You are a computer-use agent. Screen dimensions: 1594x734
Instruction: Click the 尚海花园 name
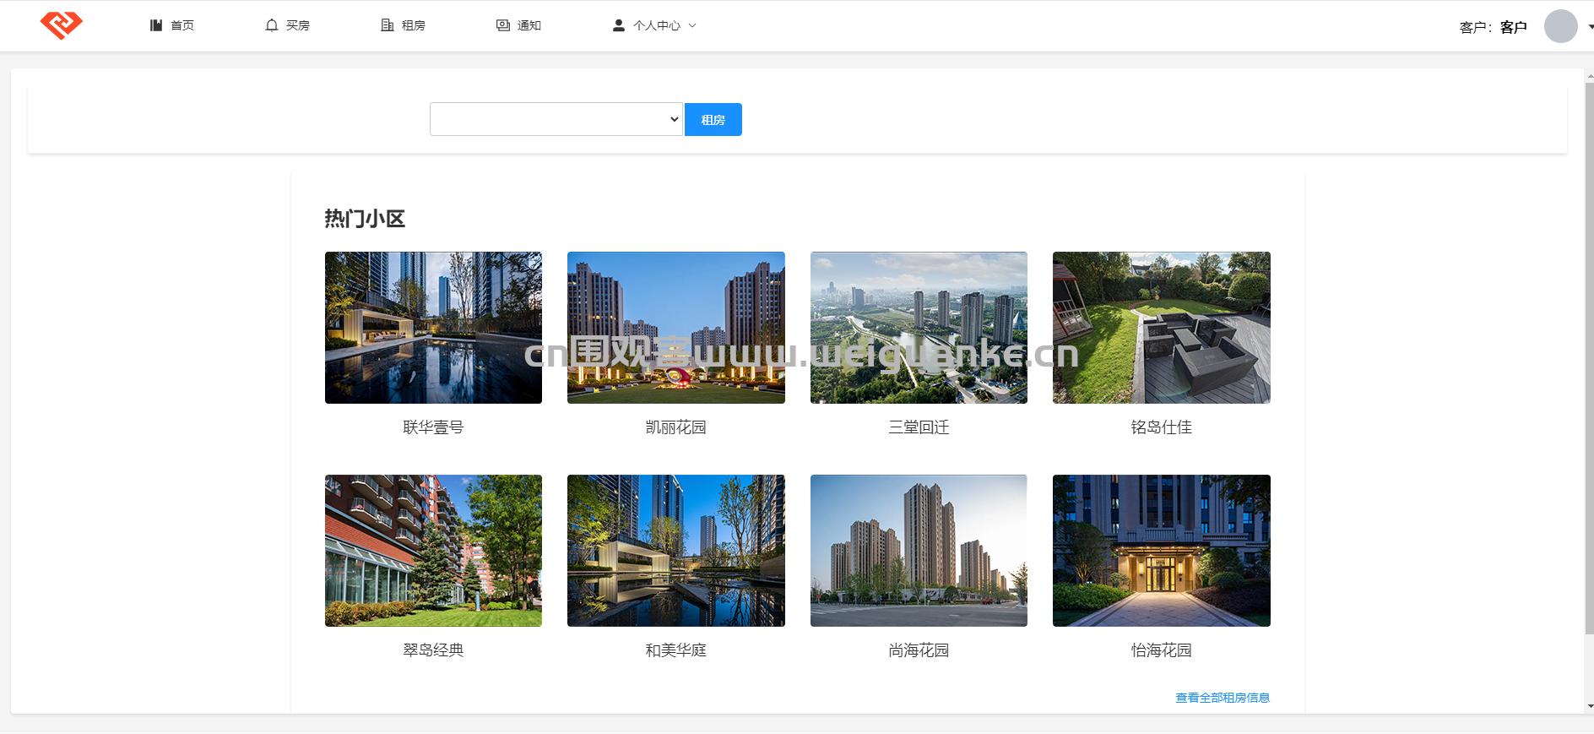[x=919, y=650]
